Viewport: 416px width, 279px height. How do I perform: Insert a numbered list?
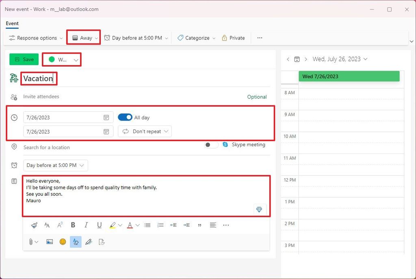click(160, 225)
